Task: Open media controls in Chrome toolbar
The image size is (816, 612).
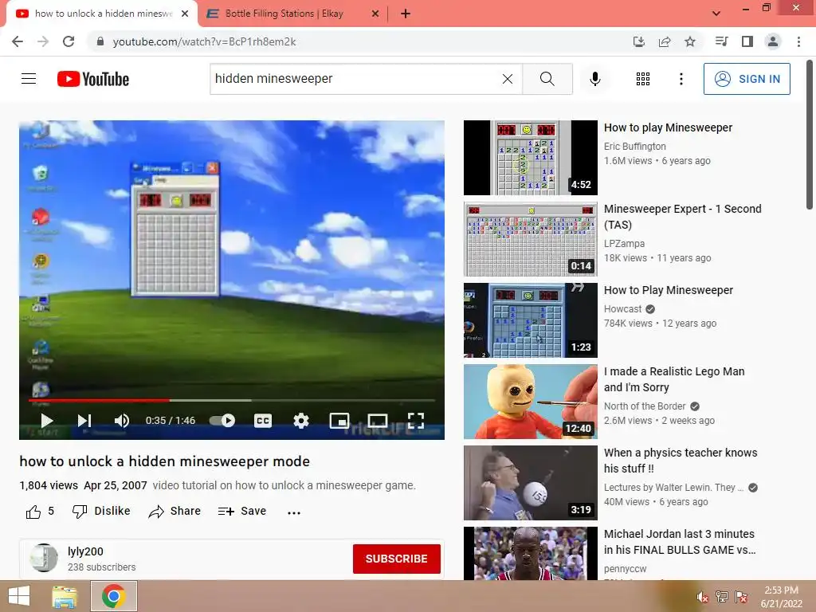Action: [721, 41]
